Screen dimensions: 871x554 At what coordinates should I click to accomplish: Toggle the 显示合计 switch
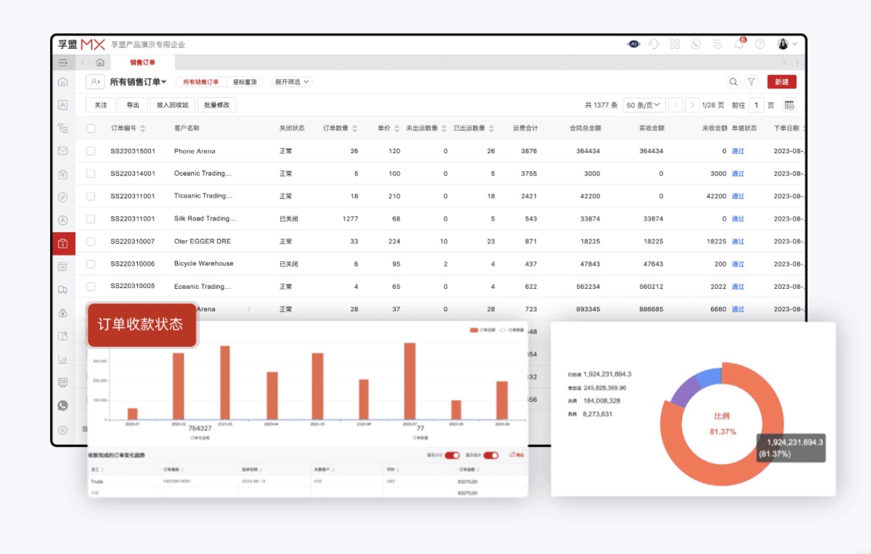(491, 455)
